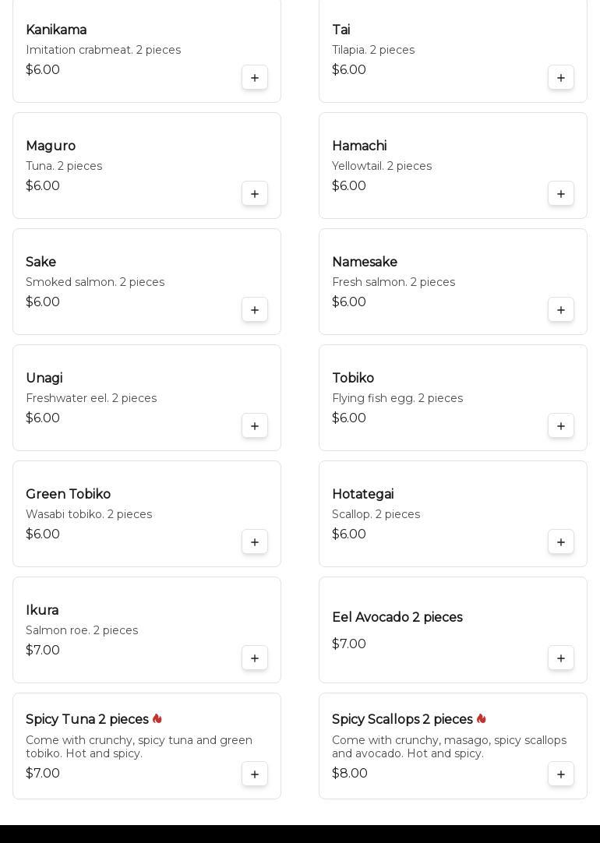
Task: Add Spicy Tuna 2 pieces
Action: 255,774
